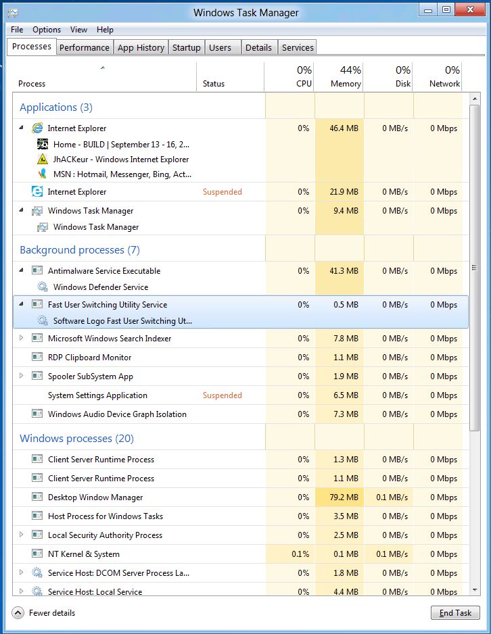Click the Background processes (7) heading
The height and width of the screenshot is (634, 491).
80,249
